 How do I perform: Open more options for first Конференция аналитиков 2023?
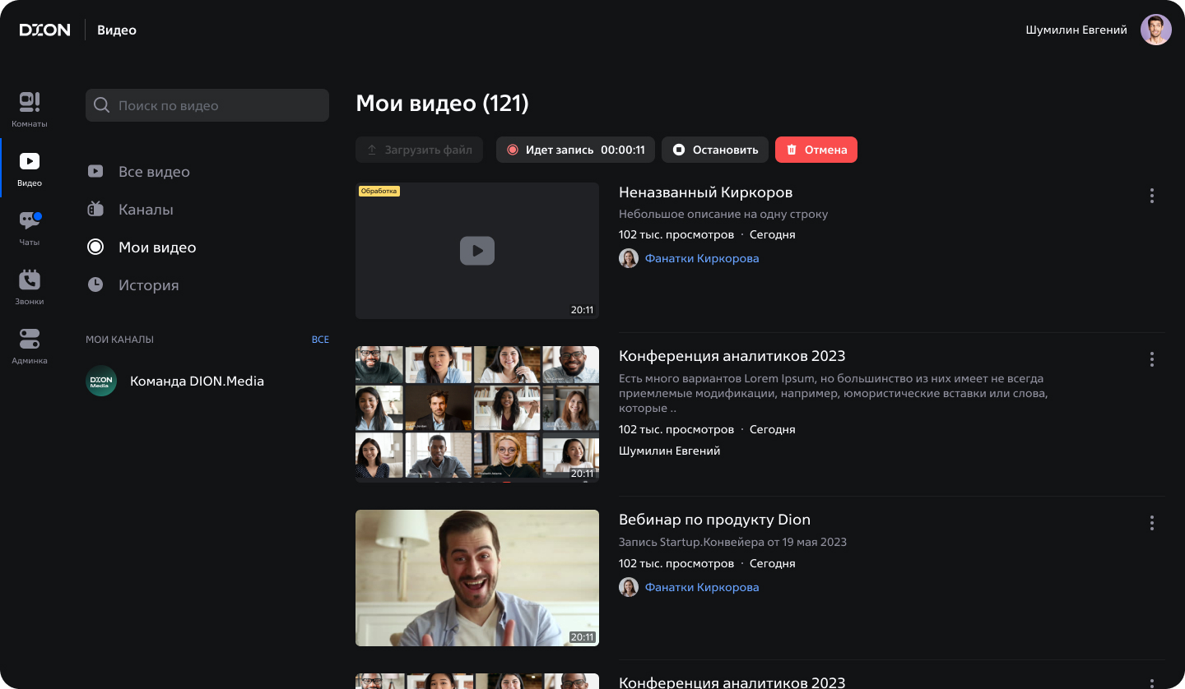tap(1152, 359)
